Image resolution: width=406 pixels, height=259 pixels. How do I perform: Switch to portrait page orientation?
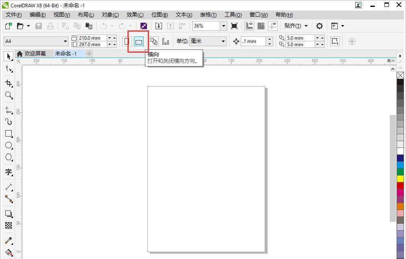click(x=126, y=41)
